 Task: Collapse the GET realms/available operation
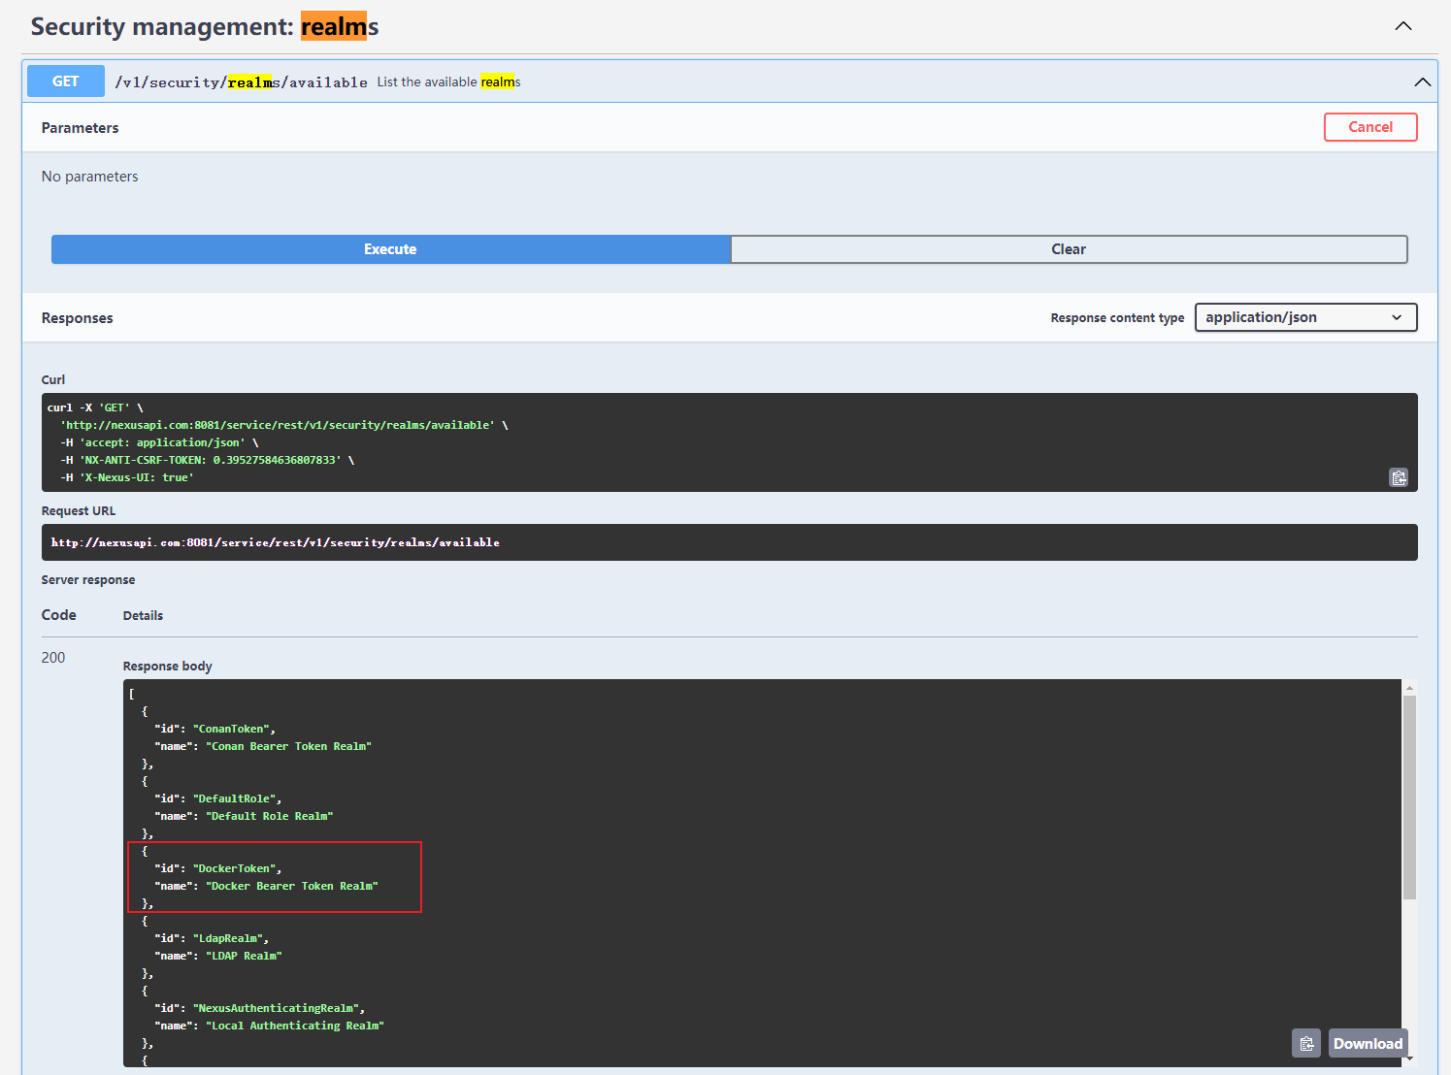(1423, 82)
